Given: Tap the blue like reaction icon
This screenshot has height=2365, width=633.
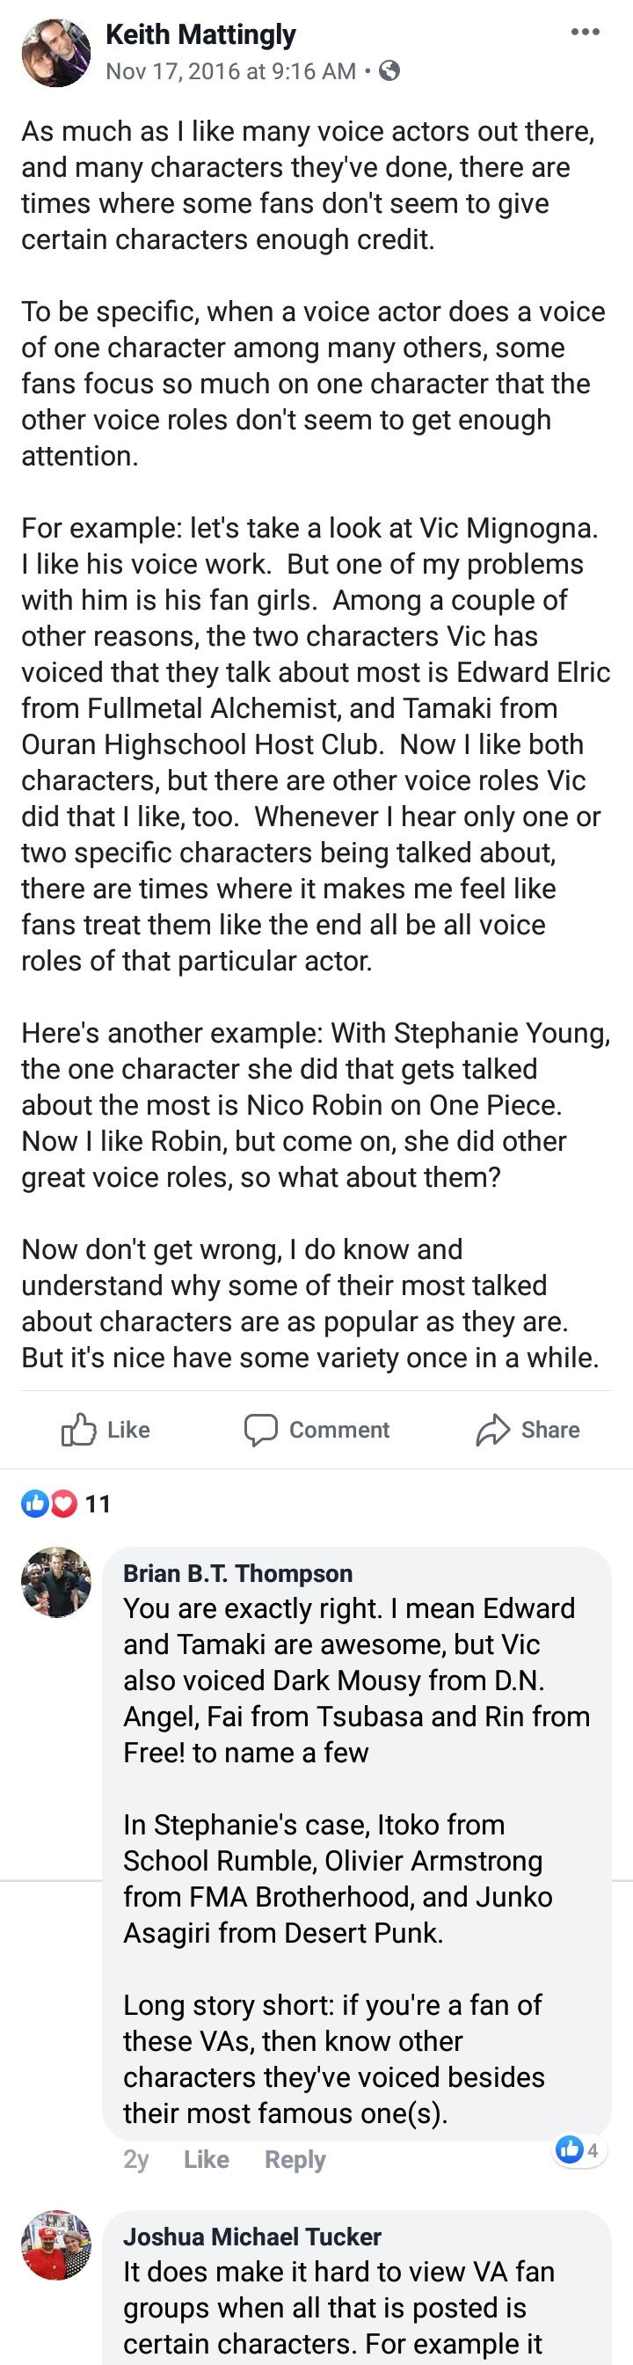Looking at the screenshot, I should tap(35, 1504).
